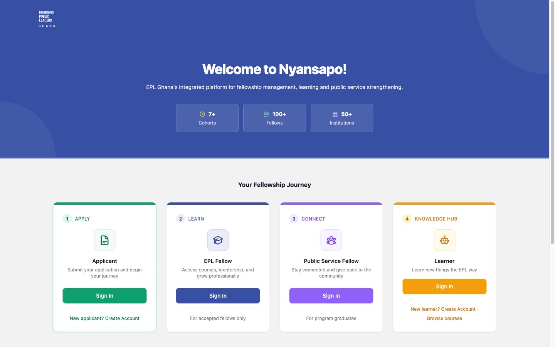The width and height of the screenshot is (555, 347).
Task: Click the KNOWLEDGE HUB step label
Action: click(x=436, y=219)
